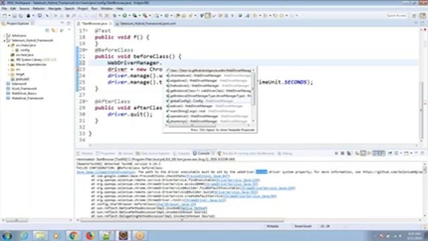The image size is (428, 241).
Task: Open the New file dropdown arrow
Action: pos(9,15)
